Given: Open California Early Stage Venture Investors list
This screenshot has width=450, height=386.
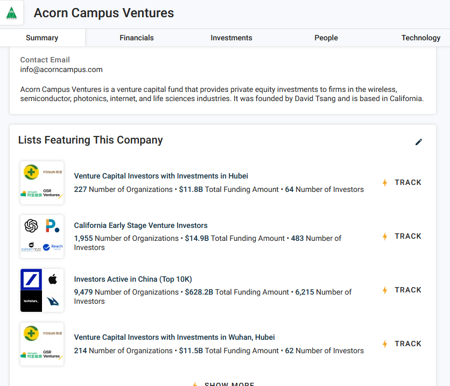Looking at the screenshot, I should tap(140, 225).
